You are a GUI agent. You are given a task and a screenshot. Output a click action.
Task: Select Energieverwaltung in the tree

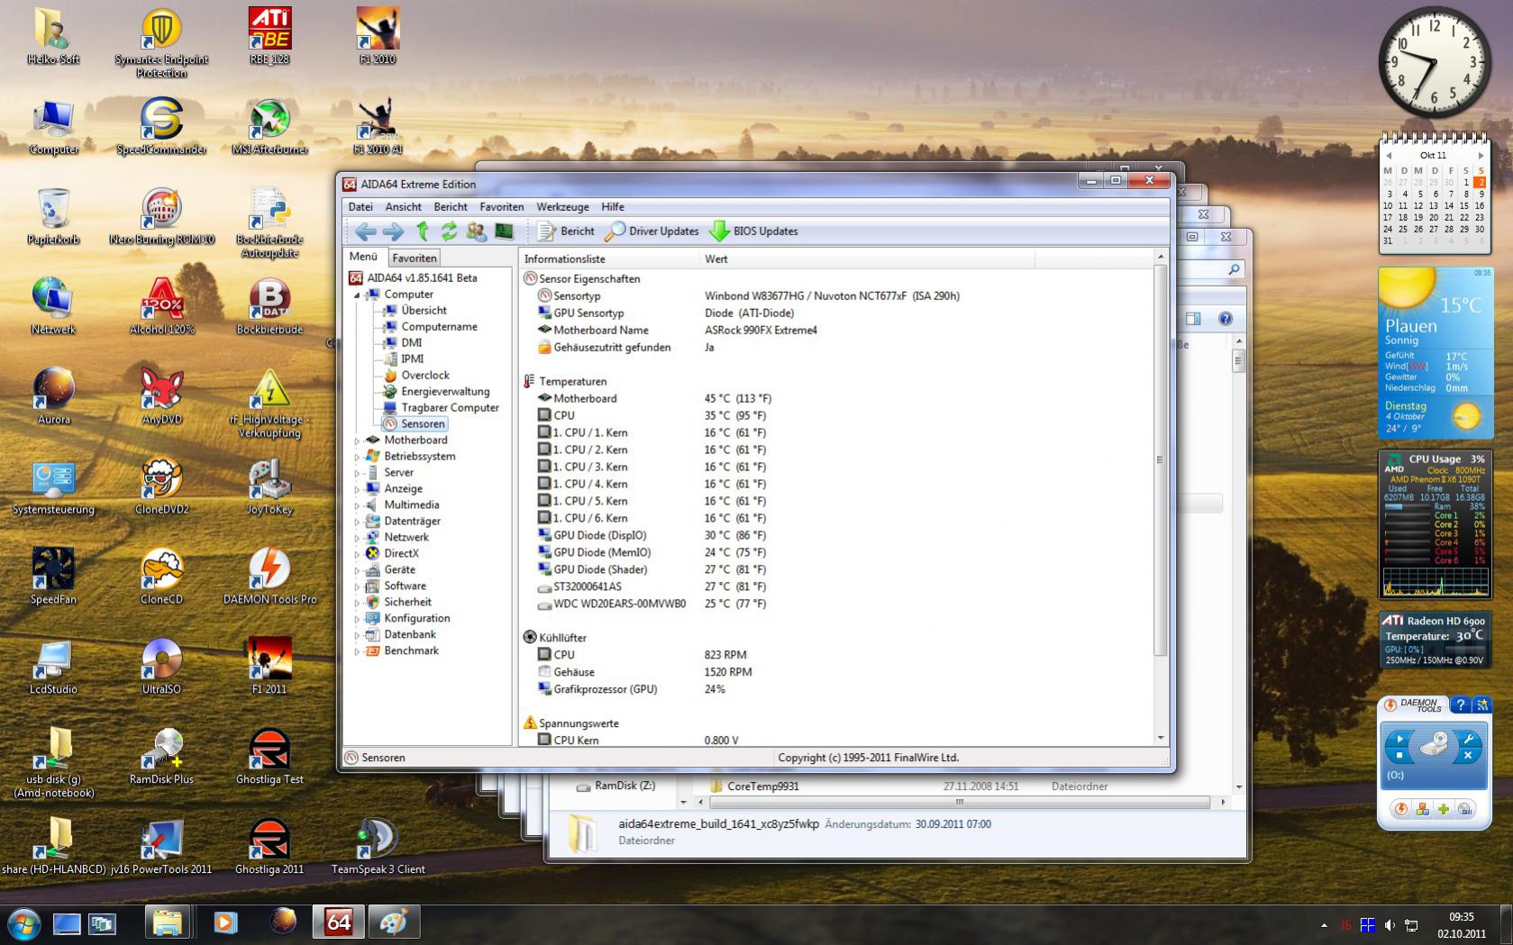coord(445,392)
